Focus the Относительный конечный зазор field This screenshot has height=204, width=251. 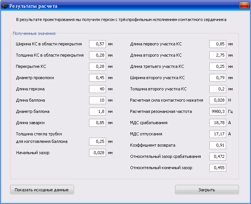[218, 168]
